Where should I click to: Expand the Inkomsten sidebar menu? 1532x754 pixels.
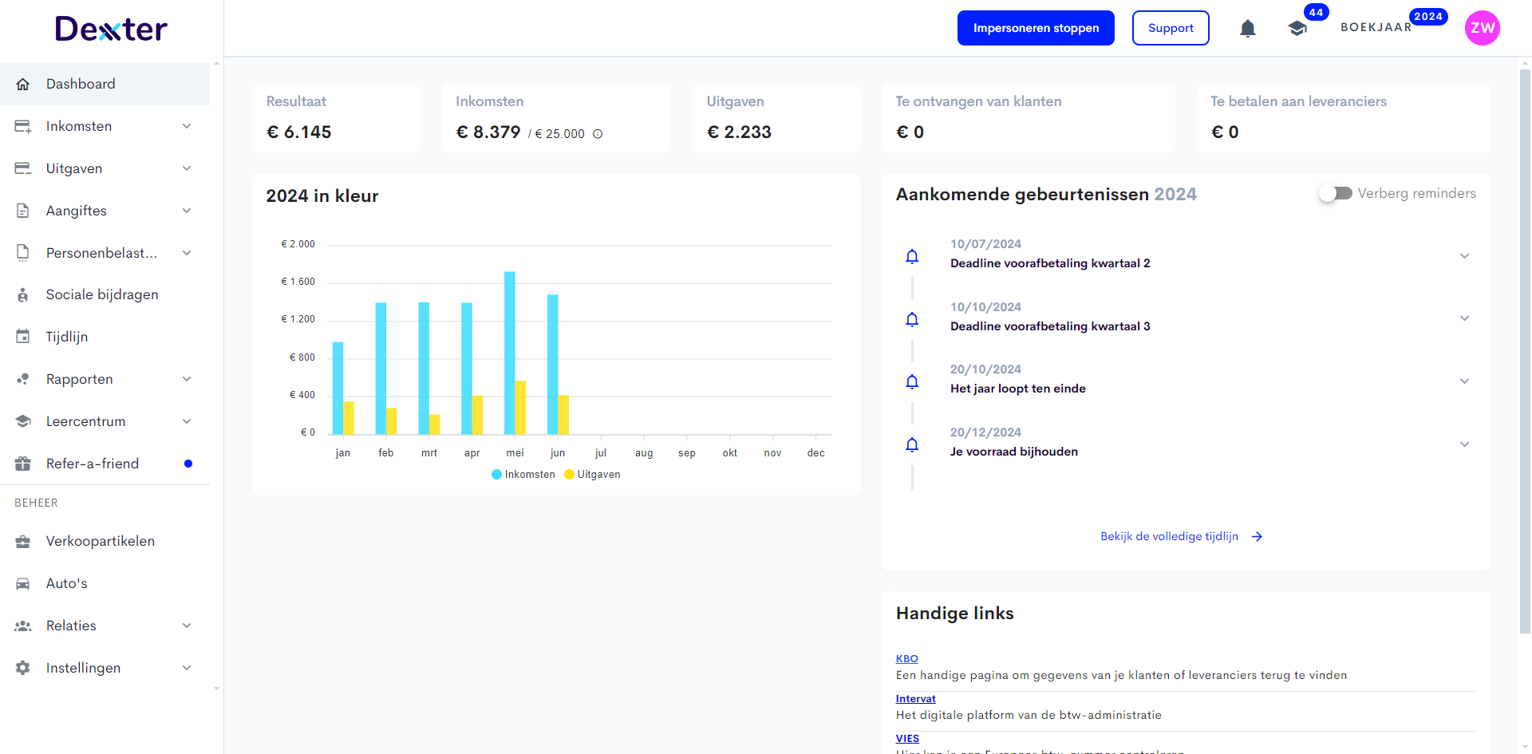[x=186, y=126]
